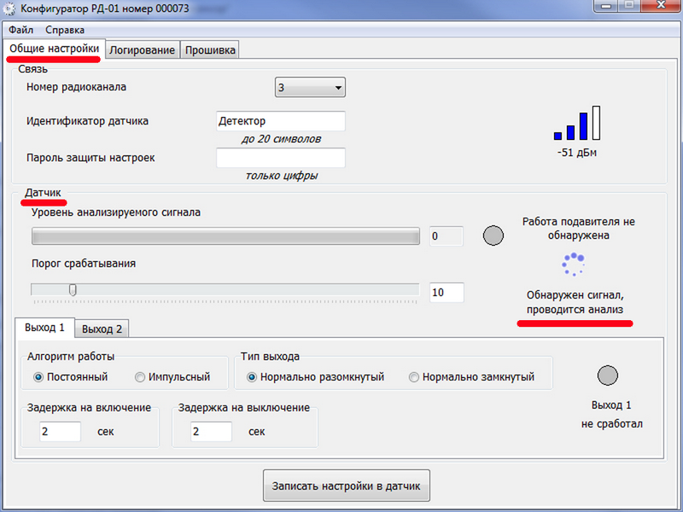Switch to the Общие настройки tab

pos(54,49)
